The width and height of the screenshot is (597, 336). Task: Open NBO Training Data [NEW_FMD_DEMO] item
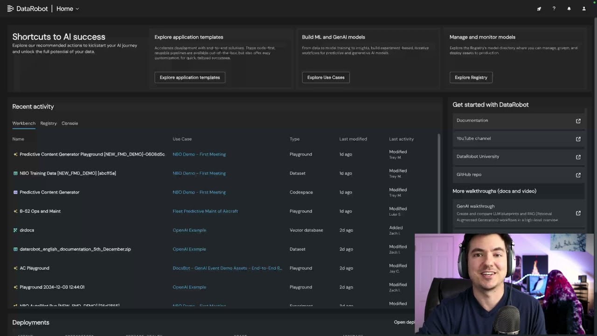point(68,173)
